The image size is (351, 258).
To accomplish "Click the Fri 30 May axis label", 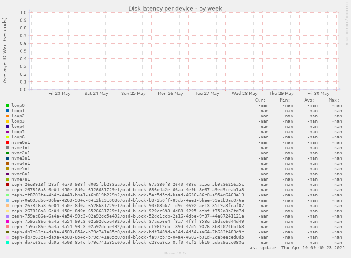I will [x=318, y=94].
